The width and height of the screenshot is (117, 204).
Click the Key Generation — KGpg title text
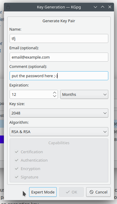[59, 7]
